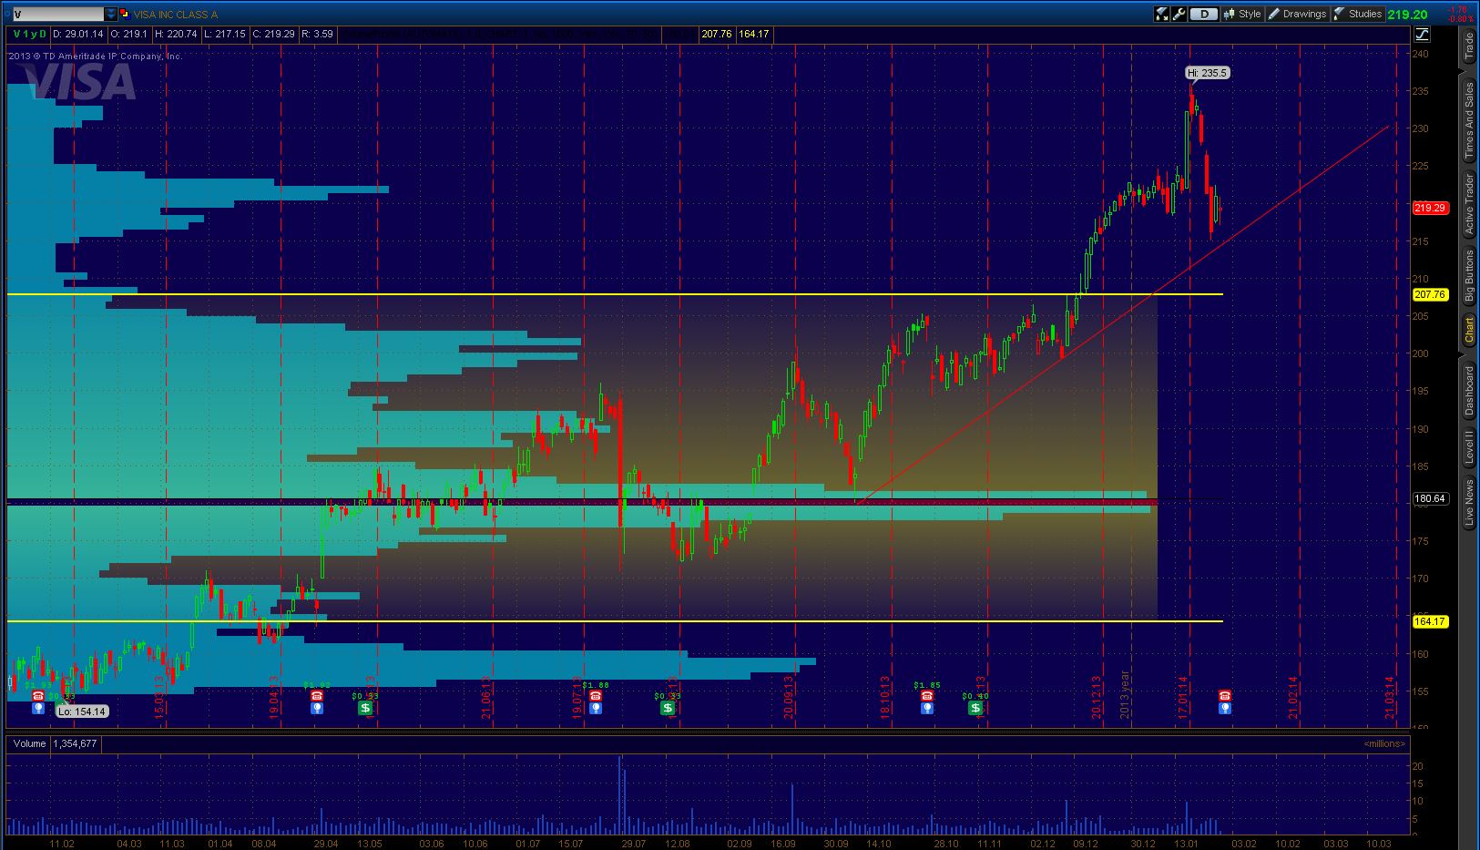
Task: Click the $0.33 dividend icon near 12.08
Action: pyautogui.click(x=668, y=708)
